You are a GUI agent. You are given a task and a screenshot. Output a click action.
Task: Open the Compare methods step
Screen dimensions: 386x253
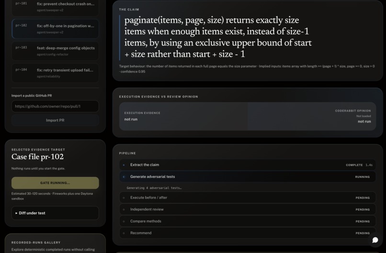pos(248,221)
